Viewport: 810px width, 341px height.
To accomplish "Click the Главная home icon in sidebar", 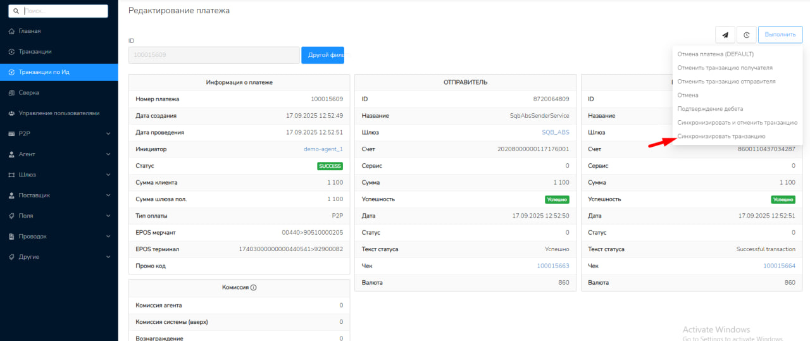I will pos(11,31).
